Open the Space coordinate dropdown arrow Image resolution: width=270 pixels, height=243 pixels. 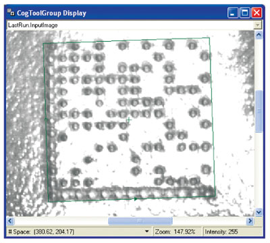coord(147,232)
